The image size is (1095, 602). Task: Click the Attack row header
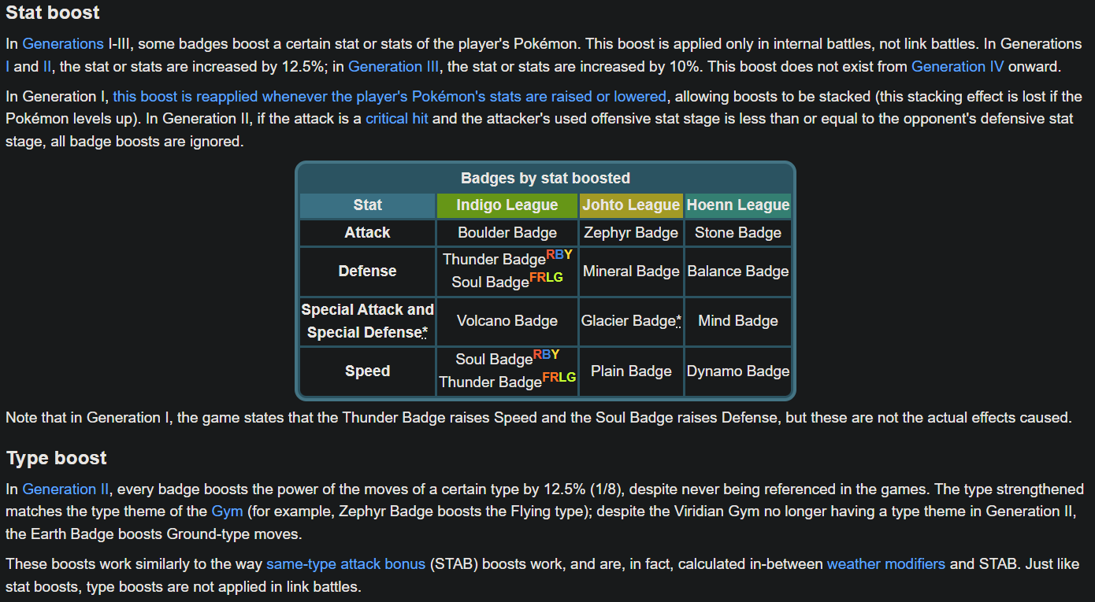[x=367, y=233]
